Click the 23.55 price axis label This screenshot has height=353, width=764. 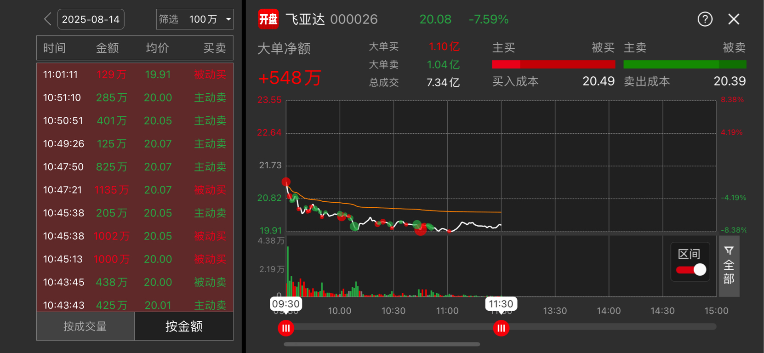269,100
